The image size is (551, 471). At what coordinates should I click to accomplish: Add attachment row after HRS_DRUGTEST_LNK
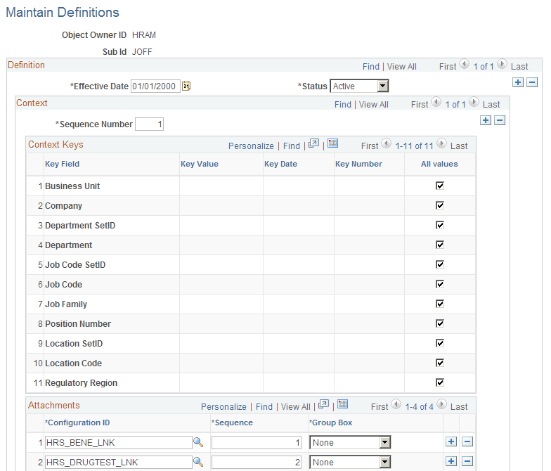[451, 461]
